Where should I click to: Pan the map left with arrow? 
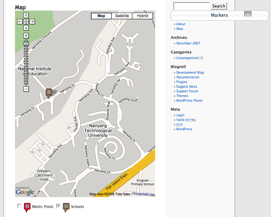tap(20, 21)
